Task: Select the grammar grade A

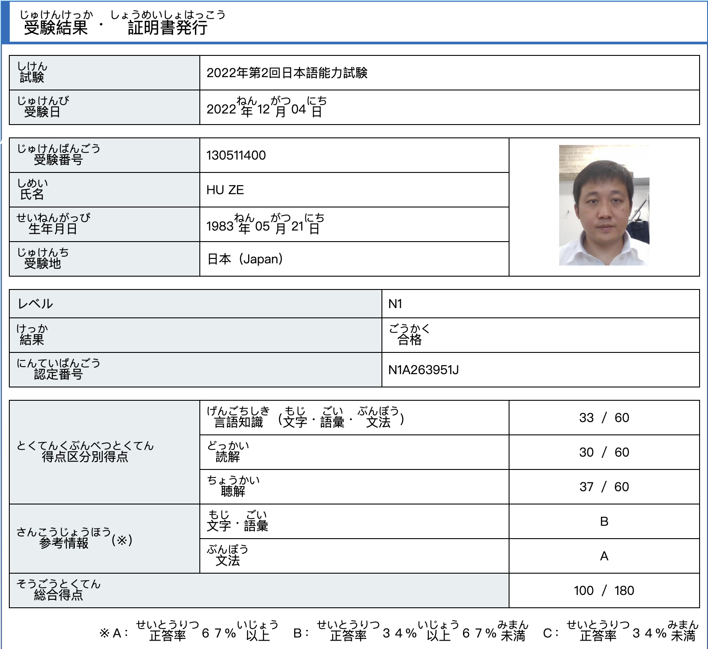Action: pyautogui.click(x=604, y=556)
